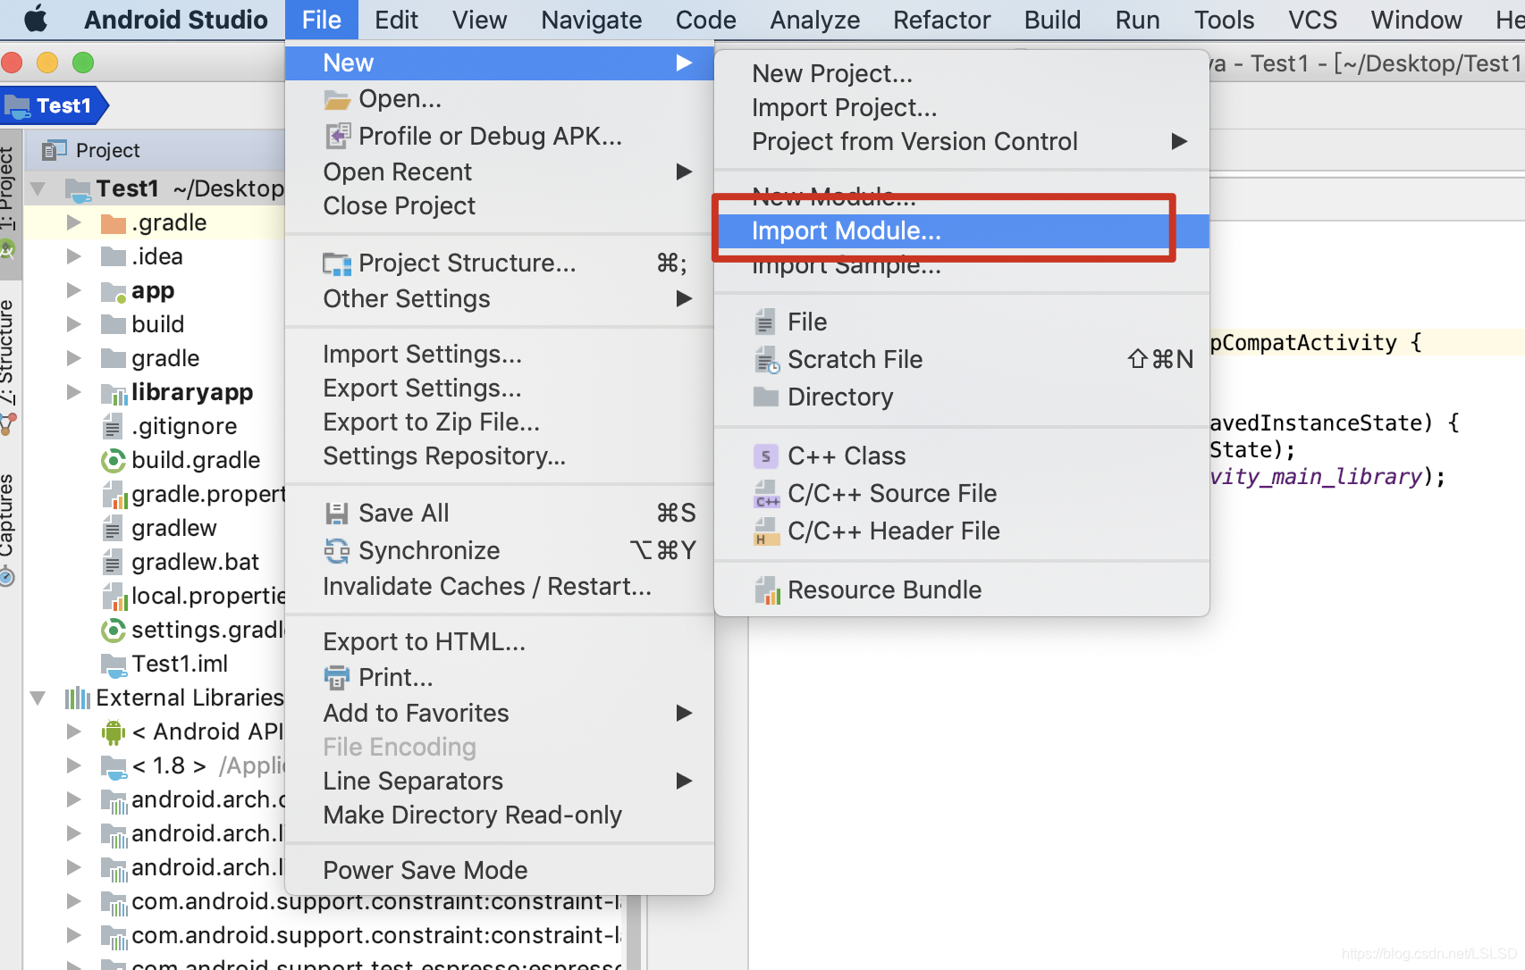Choose Export to Zip File
Viewport: 1525px width, 970px height.
(500, 422)
